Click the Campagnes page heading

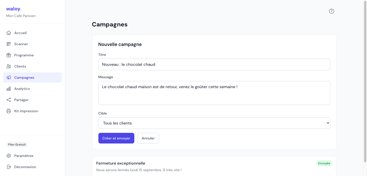[110, 24]
